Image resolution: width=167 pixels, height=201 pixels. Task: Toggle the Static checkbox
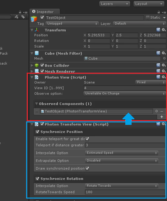click(x=148, y=18)
